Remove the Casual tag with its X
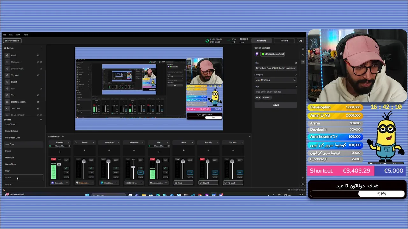The image size is (408, 229). click(270, 98)
